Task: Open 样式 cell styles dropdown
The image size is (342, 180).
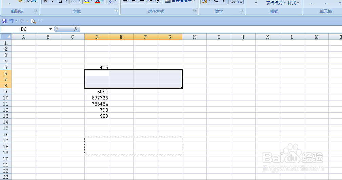Action: (294, 3)
